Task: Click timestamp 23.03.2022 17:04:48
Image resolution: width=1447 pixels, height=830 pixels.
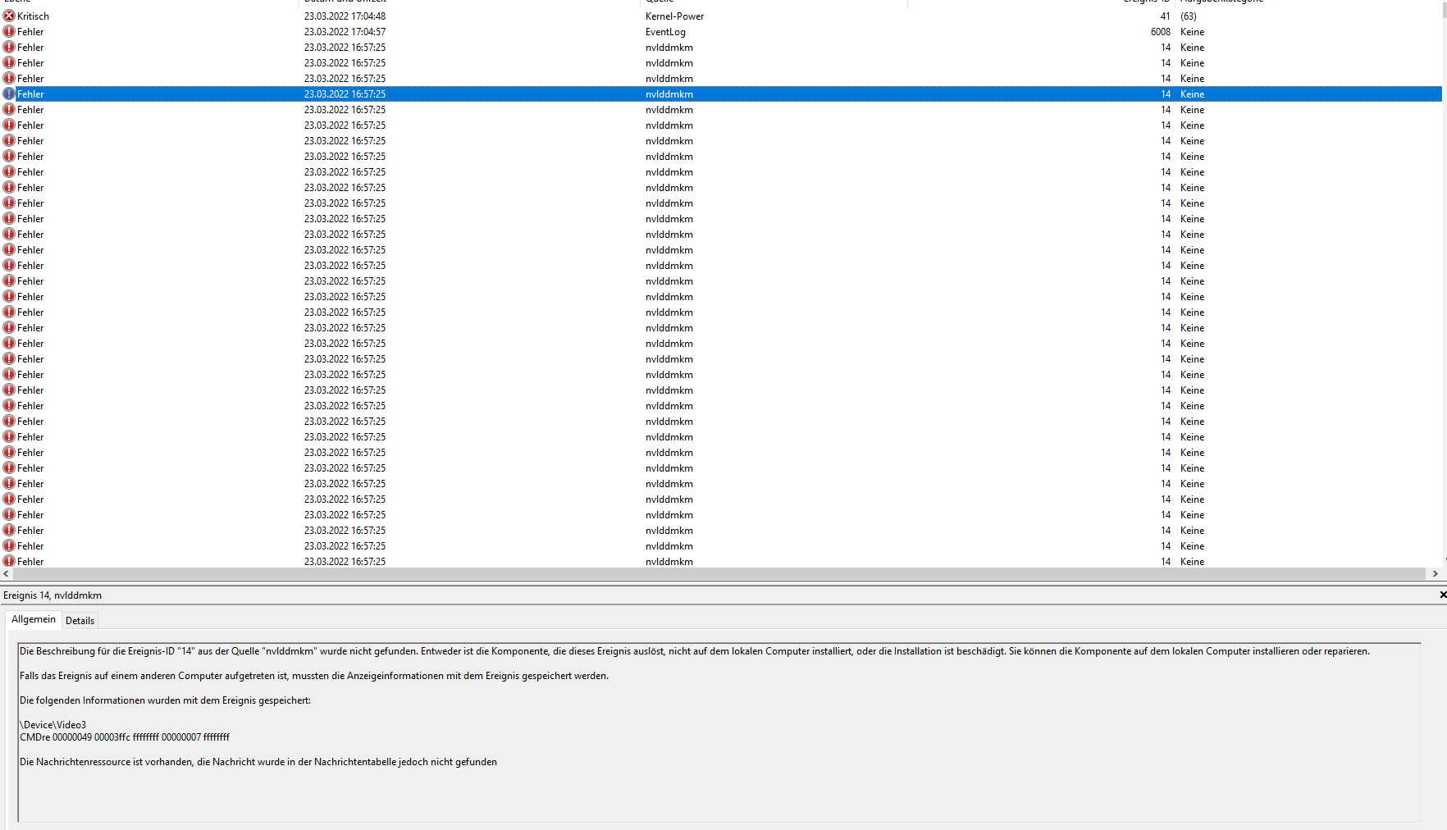Action: [x=345, y=16]
